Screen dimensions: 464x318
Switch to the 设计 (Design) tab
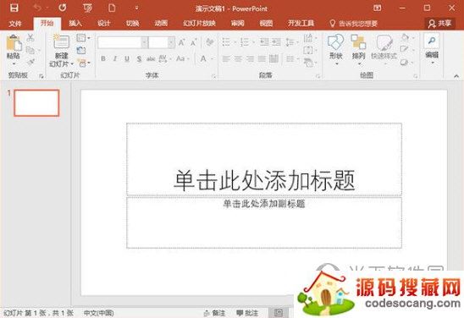(x=104, y=24)
